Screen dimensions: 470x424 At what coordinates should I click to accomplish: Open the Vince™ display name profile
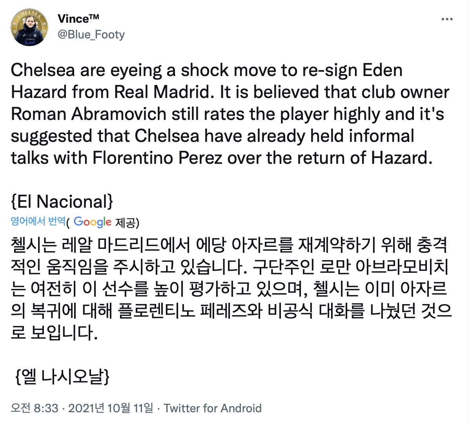pyautogui.click(x=78, y=18)
